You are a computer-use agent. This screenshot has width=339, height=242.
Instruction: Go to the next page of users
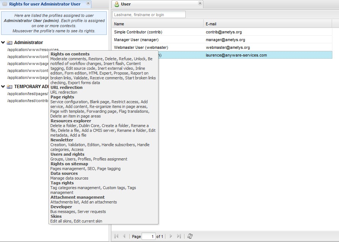171,236
